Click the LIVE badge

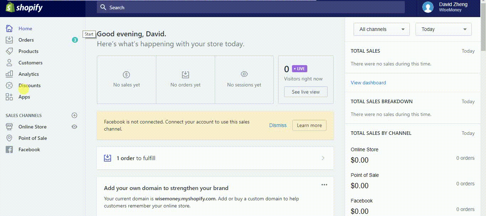point(299,69)
